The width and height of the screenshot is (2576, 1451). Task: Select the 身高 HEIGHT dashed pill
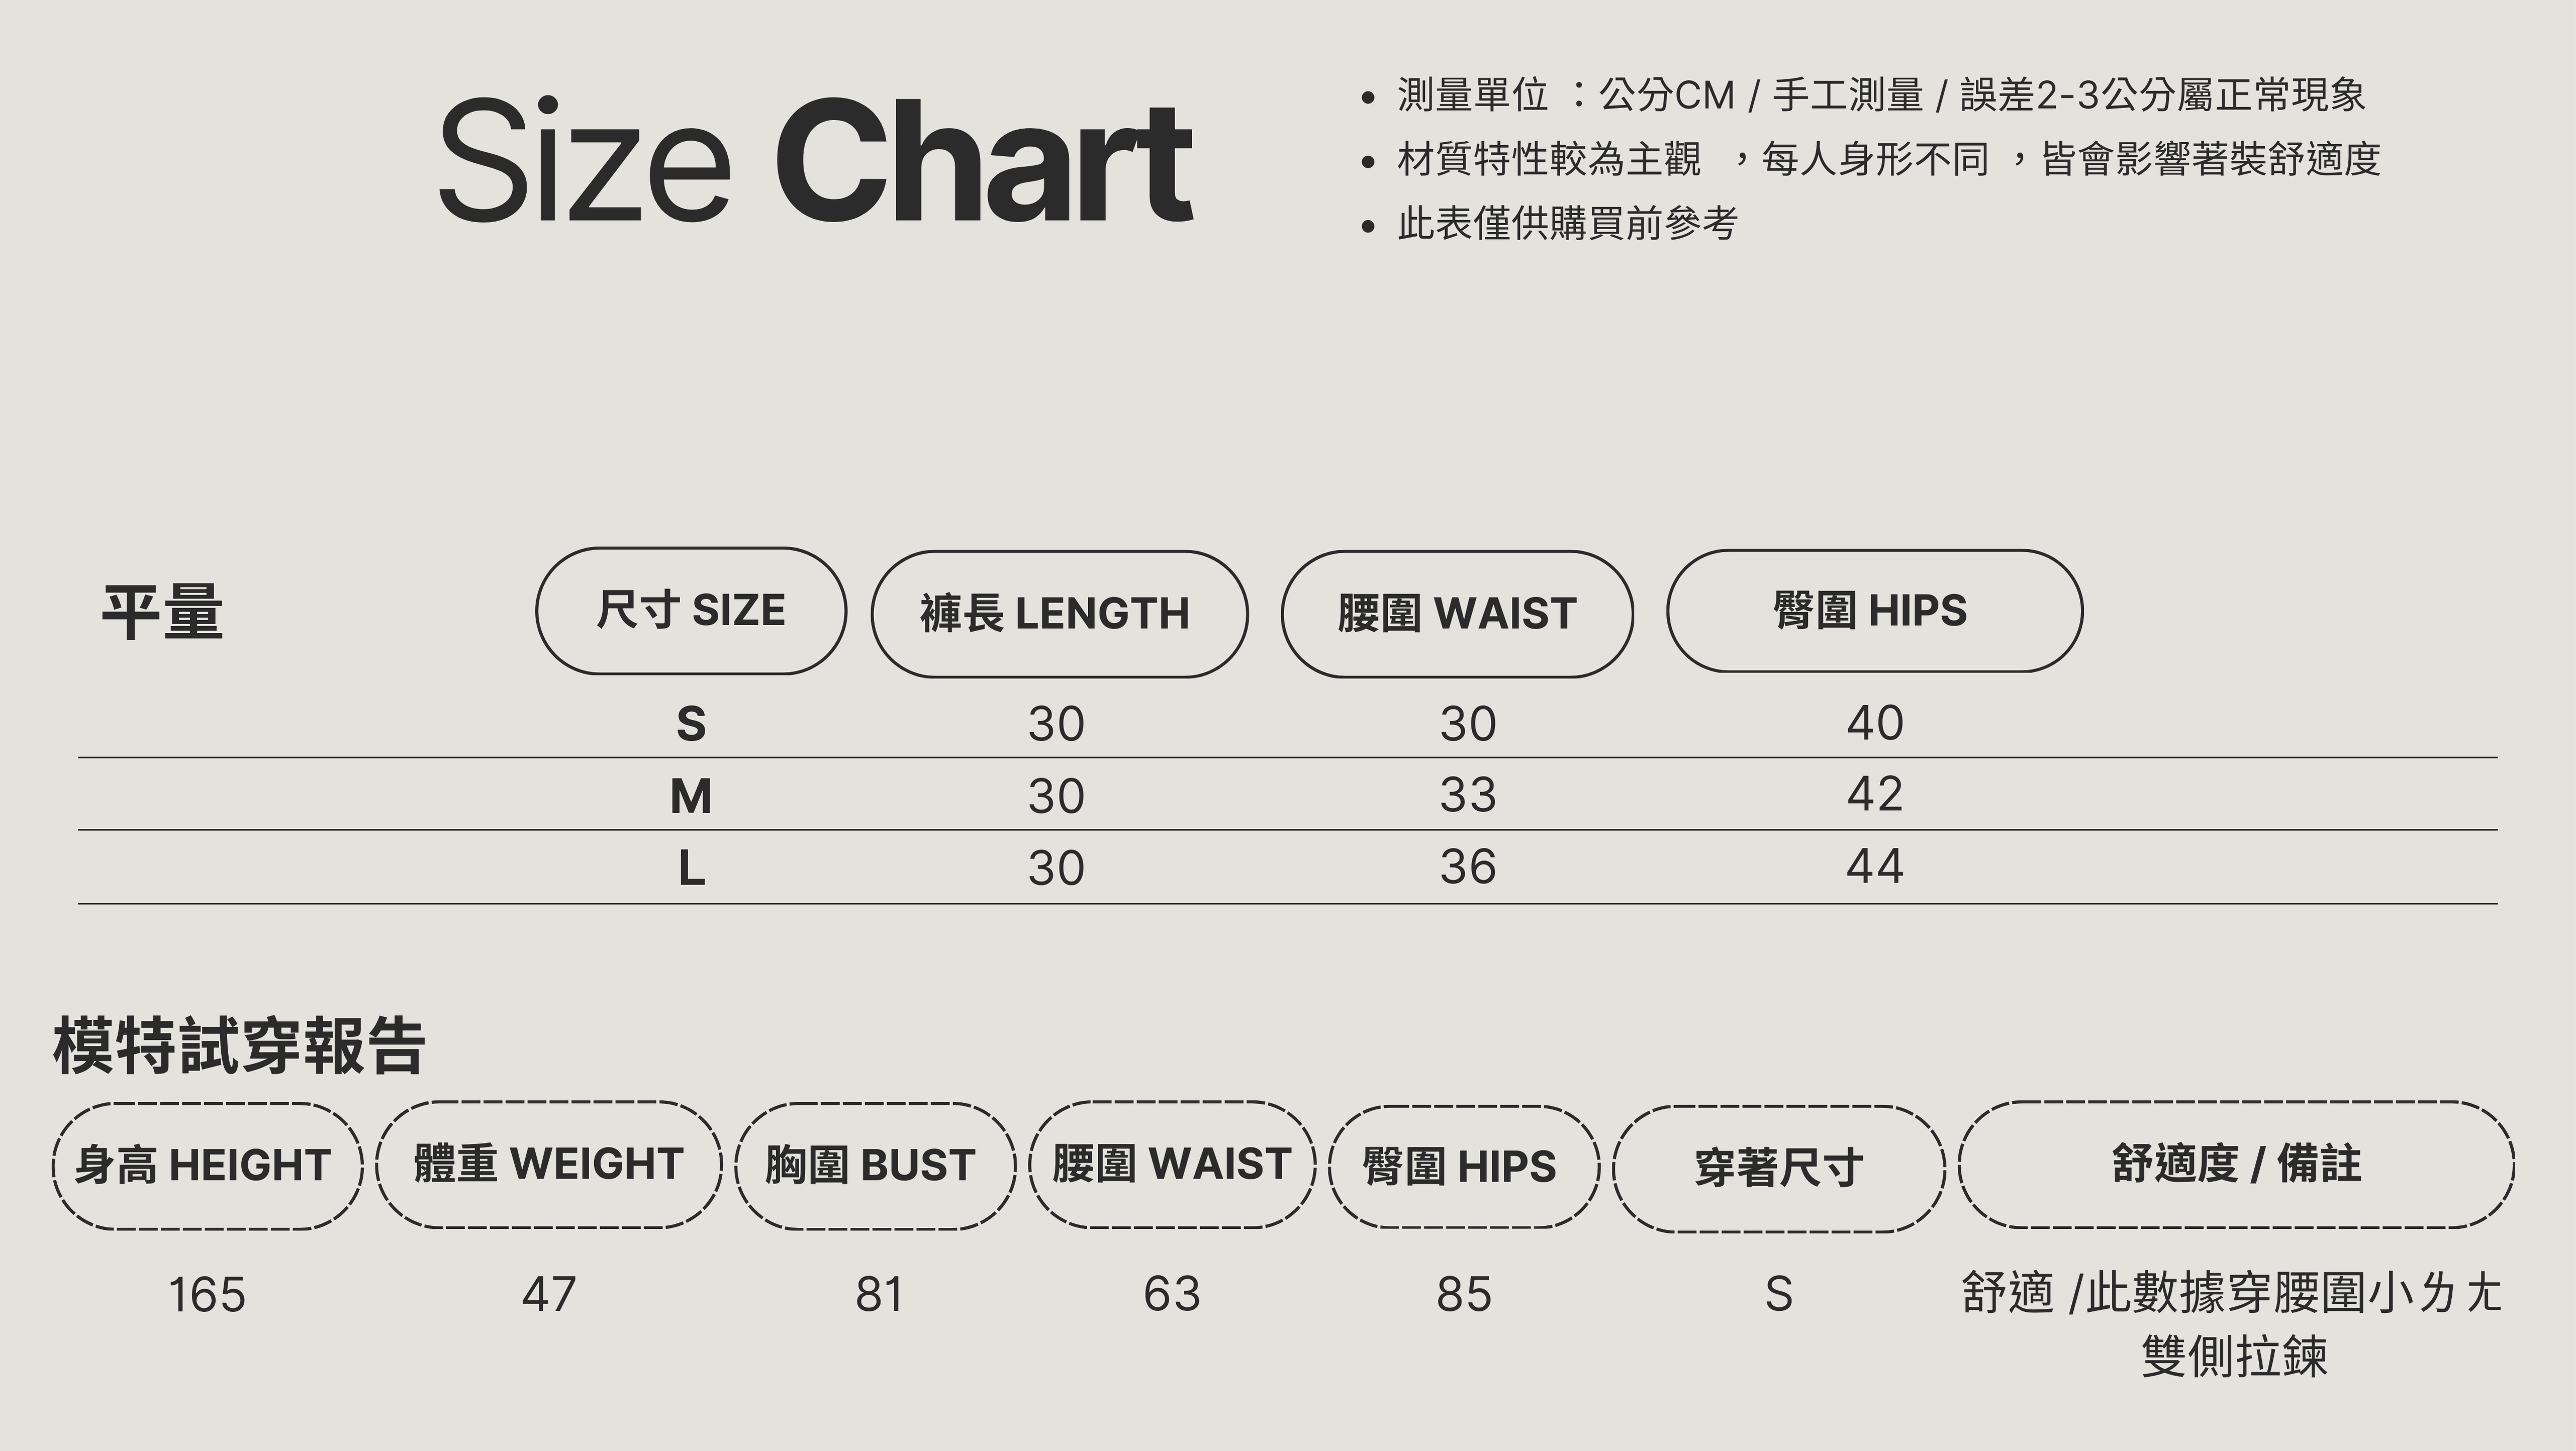point(207,1165)
